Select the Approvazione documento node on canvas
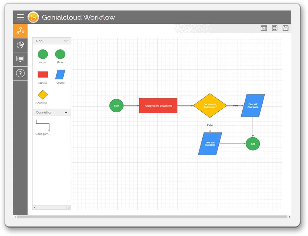 [158, 106]
